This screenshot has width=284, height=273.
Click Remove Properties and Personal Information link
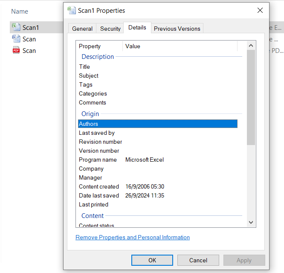[133, 237]
